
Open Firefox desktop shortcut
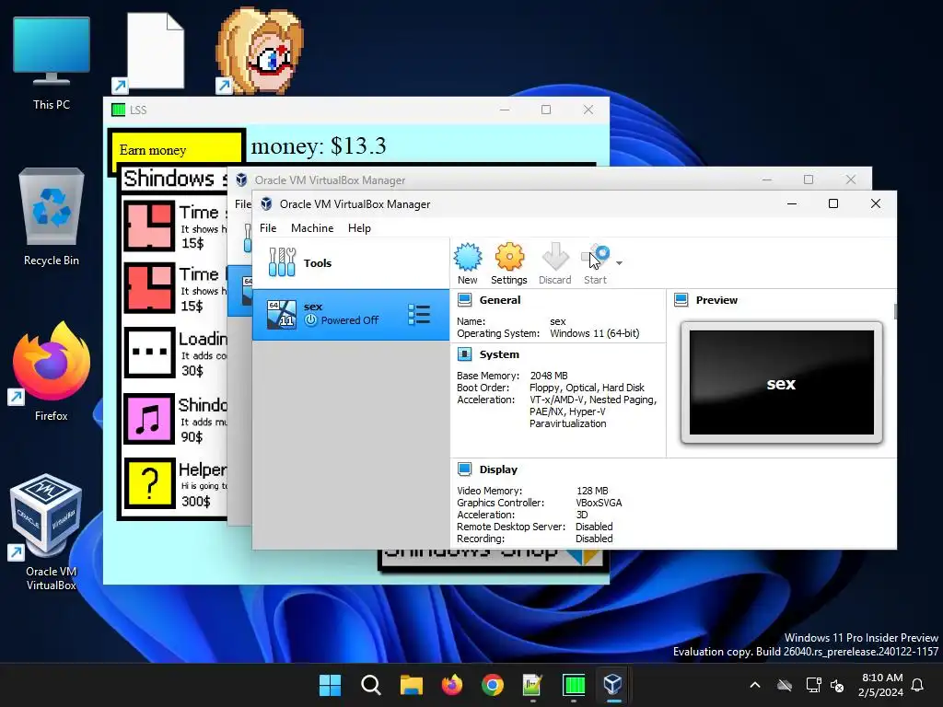click(52, 371)
